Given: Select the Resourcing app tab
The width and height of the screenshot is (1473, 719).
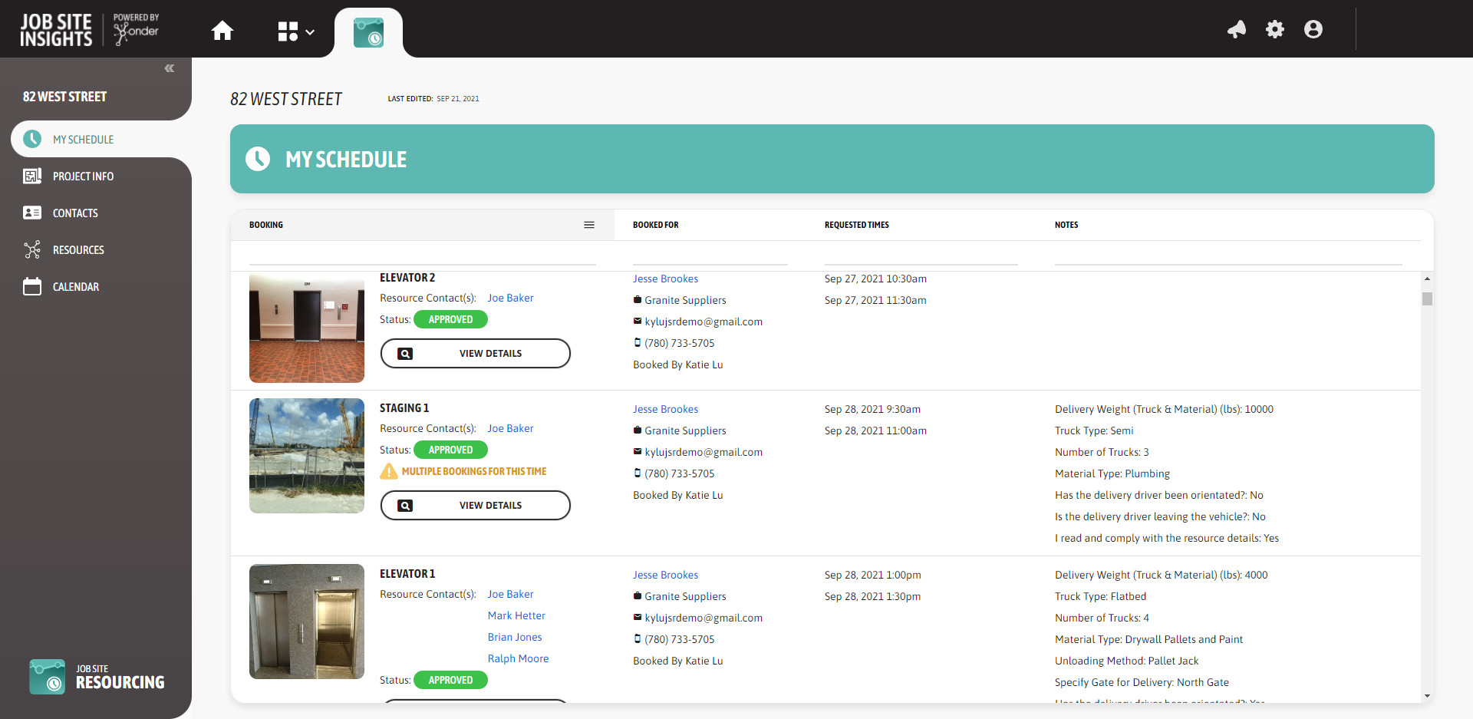Looking at the screenshot, I should tap(368, 33).
